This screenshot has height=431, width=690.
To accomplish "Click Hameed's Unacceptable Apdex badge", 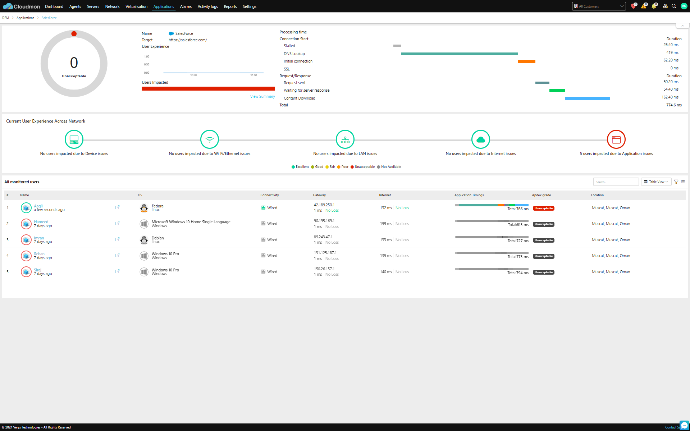I will pyautogui.click(x=543, y=224).
